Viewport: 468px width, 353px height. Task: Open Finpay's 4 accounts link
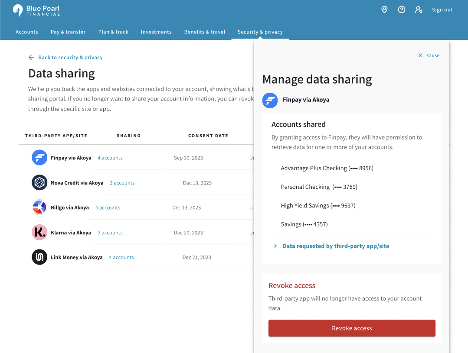click(110, 158)
